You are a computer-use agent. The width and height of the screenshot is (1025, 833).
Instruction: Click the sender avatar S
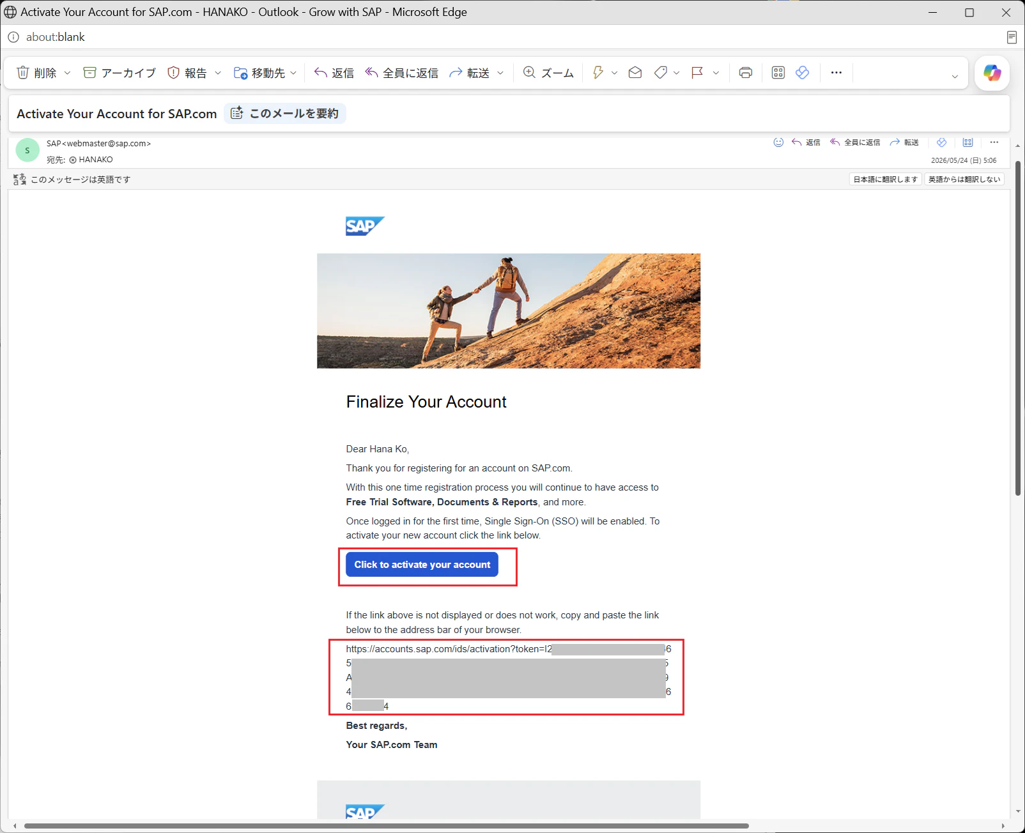(27, 151)
